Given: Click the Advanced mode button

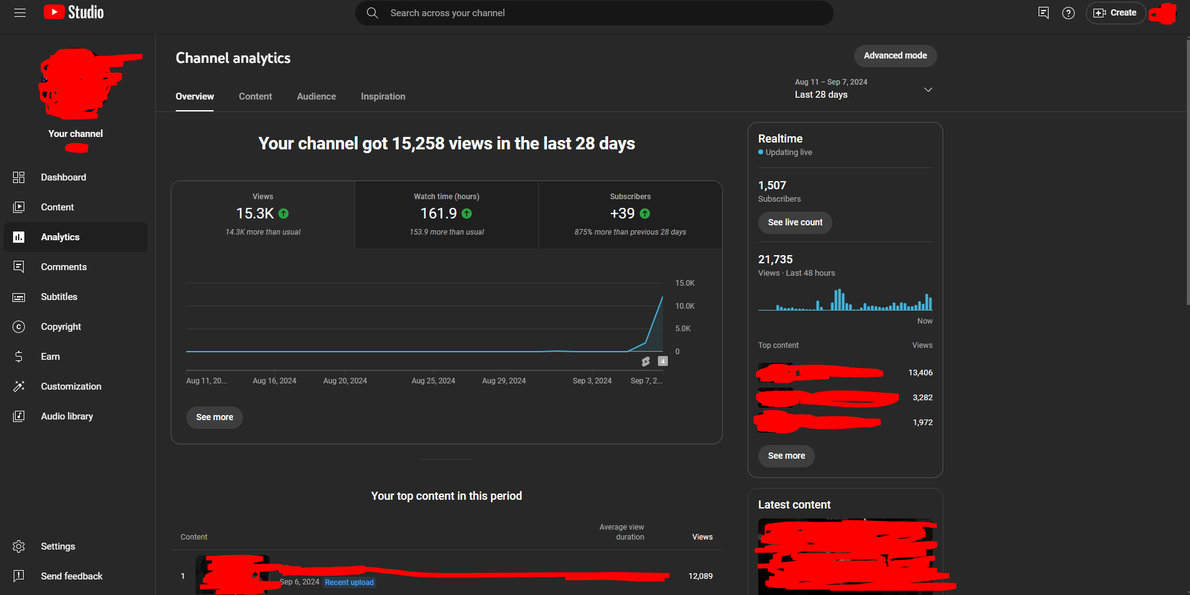Looking at the screenshot, I should [x=895, y=55].
